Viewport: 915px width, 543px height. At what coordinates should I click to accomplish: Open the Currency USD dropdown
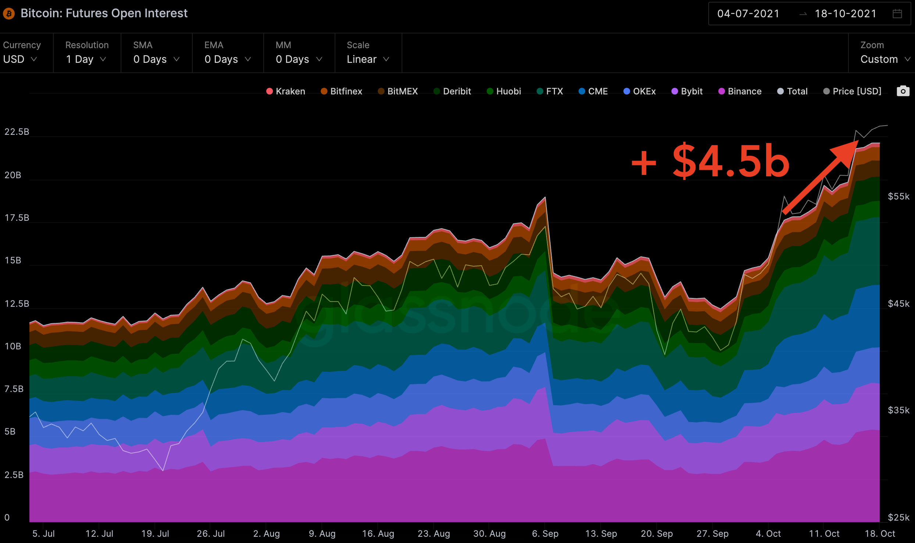[x=20, y=59]
